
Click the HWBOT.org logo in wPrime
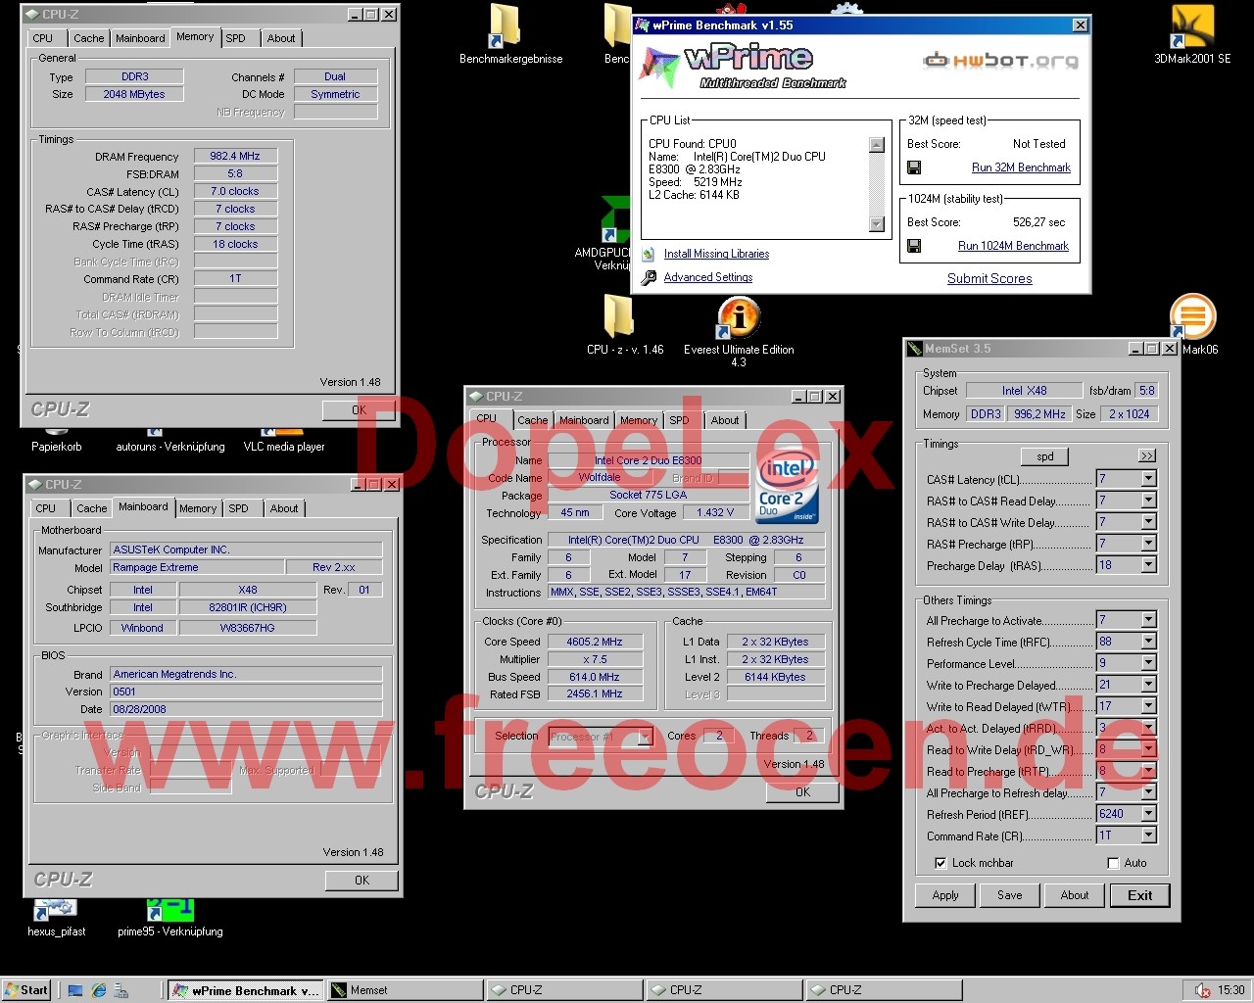(1000, 61)
